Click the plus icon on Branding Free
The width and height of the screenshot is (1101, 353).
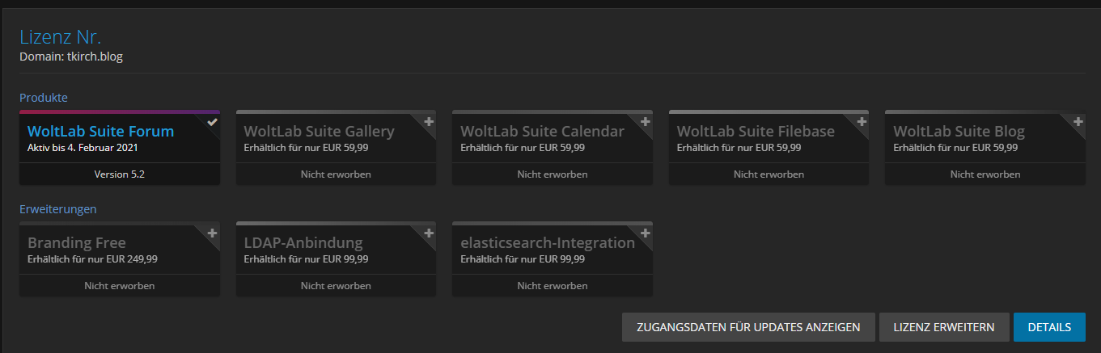(212, 233)
